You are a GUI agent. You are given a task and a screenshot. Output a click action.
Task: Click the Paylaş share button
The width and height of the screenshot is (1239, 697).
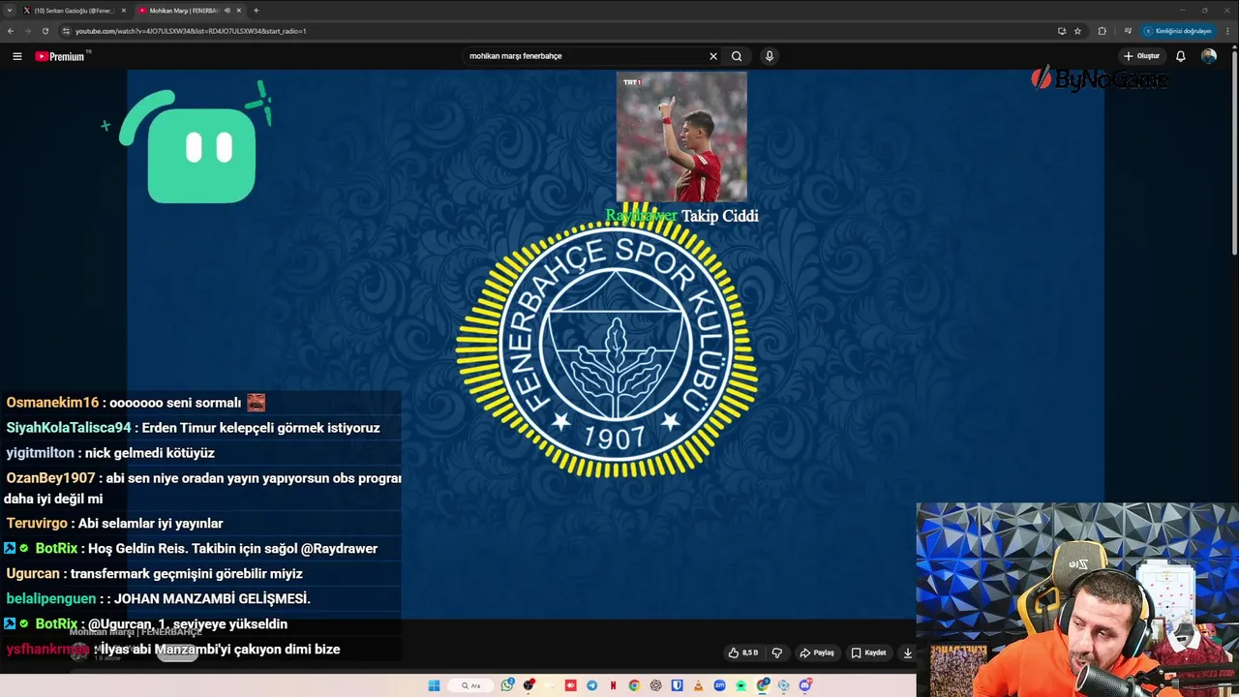[817, 652]
